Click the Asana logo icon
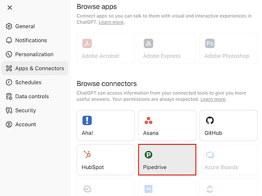Image resolution: width=262 pixels, height=196 pixels. coord(148,121)
